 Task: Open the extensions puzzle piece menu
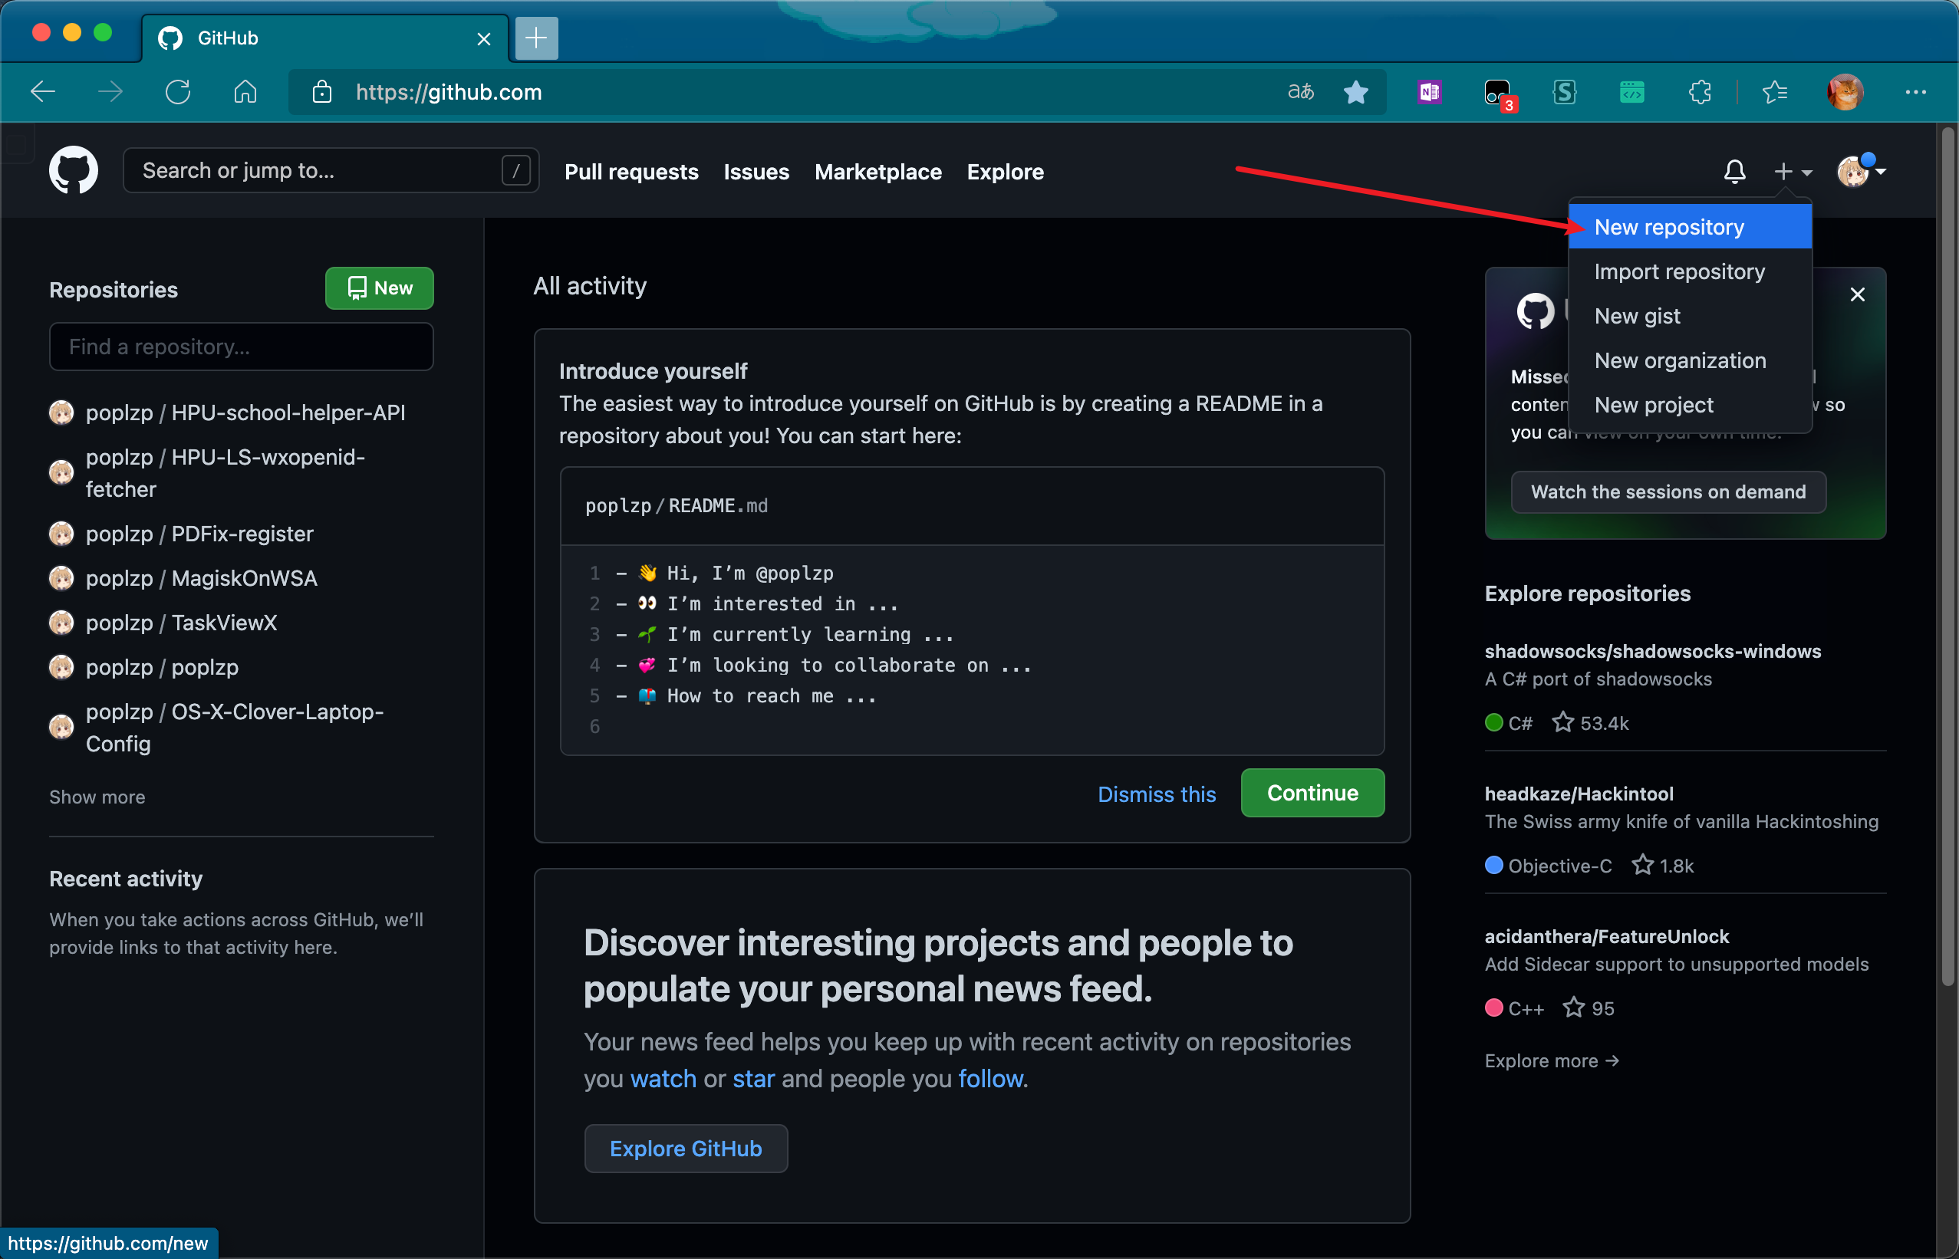click(x=1700, y=91)
